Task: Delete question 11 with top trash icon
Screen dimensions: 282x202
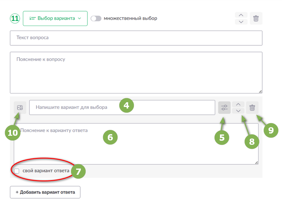Action: pyautogui.click(x=256, y=18)
